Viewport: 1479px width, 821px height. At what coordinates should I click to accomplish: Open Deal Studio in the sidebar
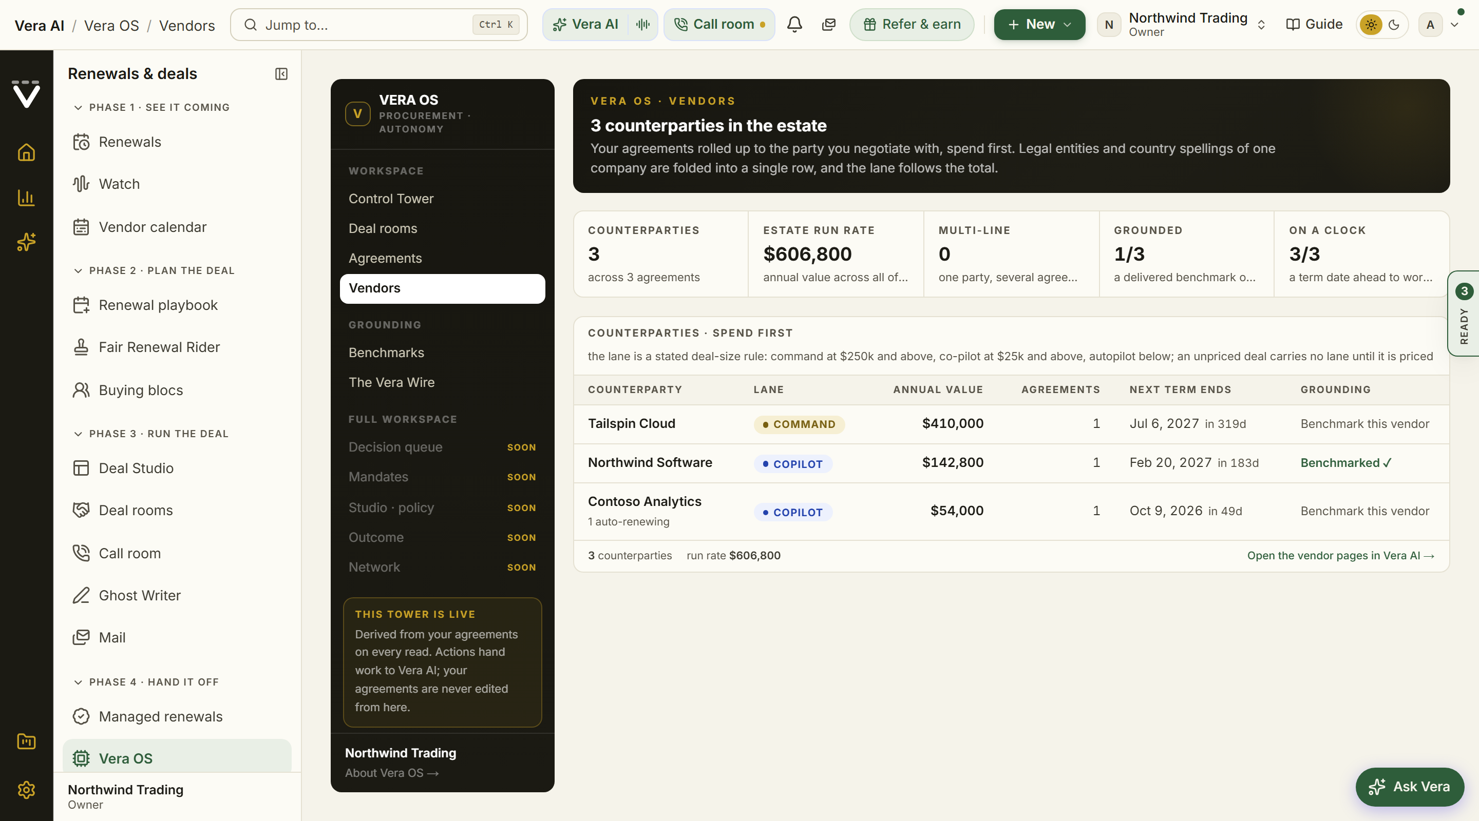pos(177,468)
